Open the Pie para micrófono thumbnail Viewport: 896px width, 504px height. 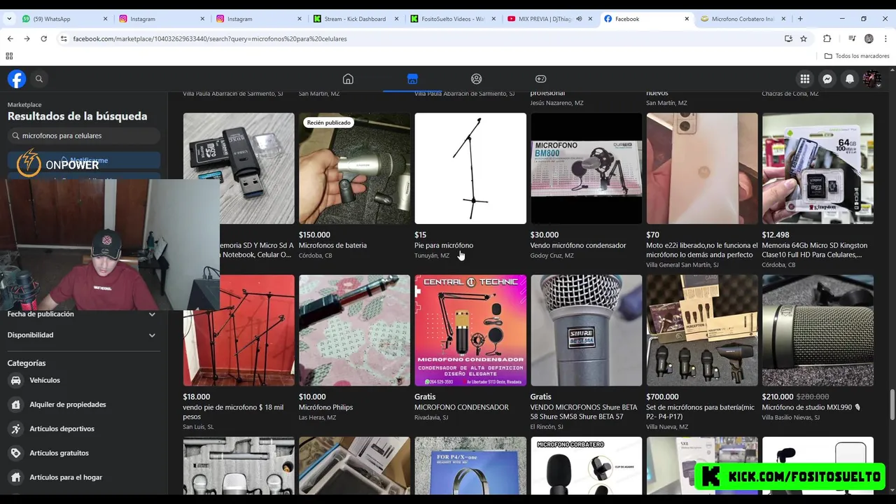(470, 169)
